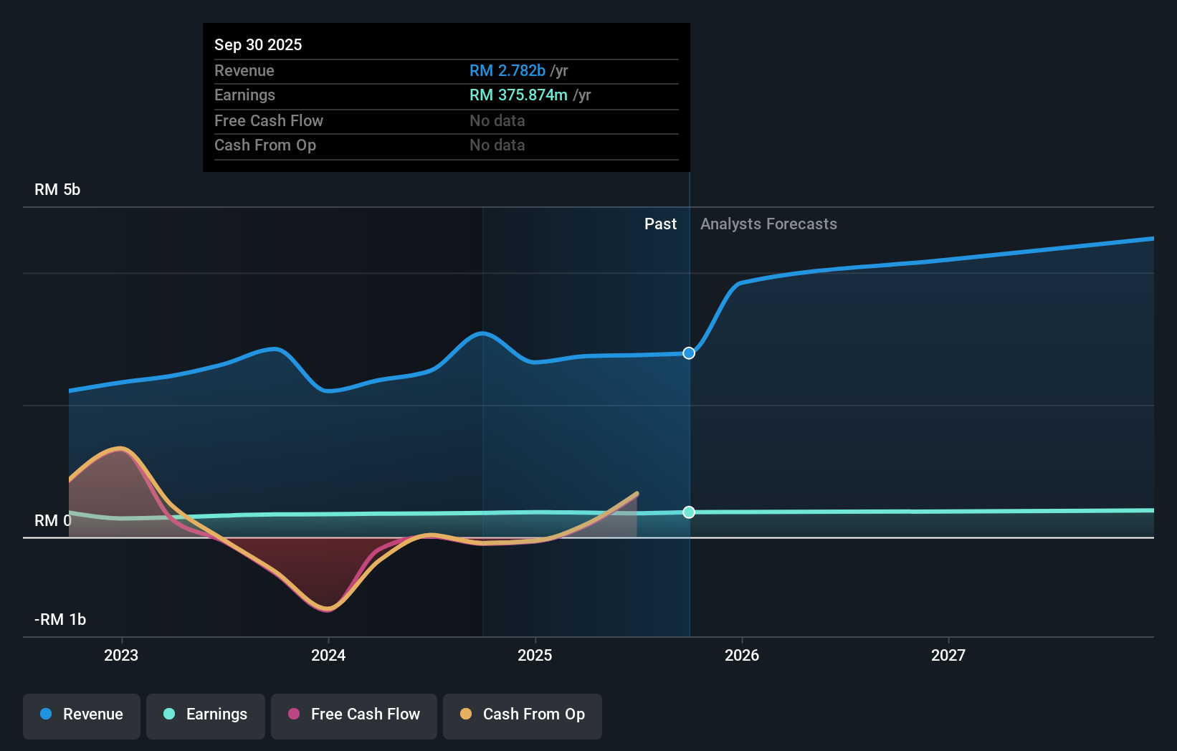Select the Revenue data point marker on the chart

point(688,353)
